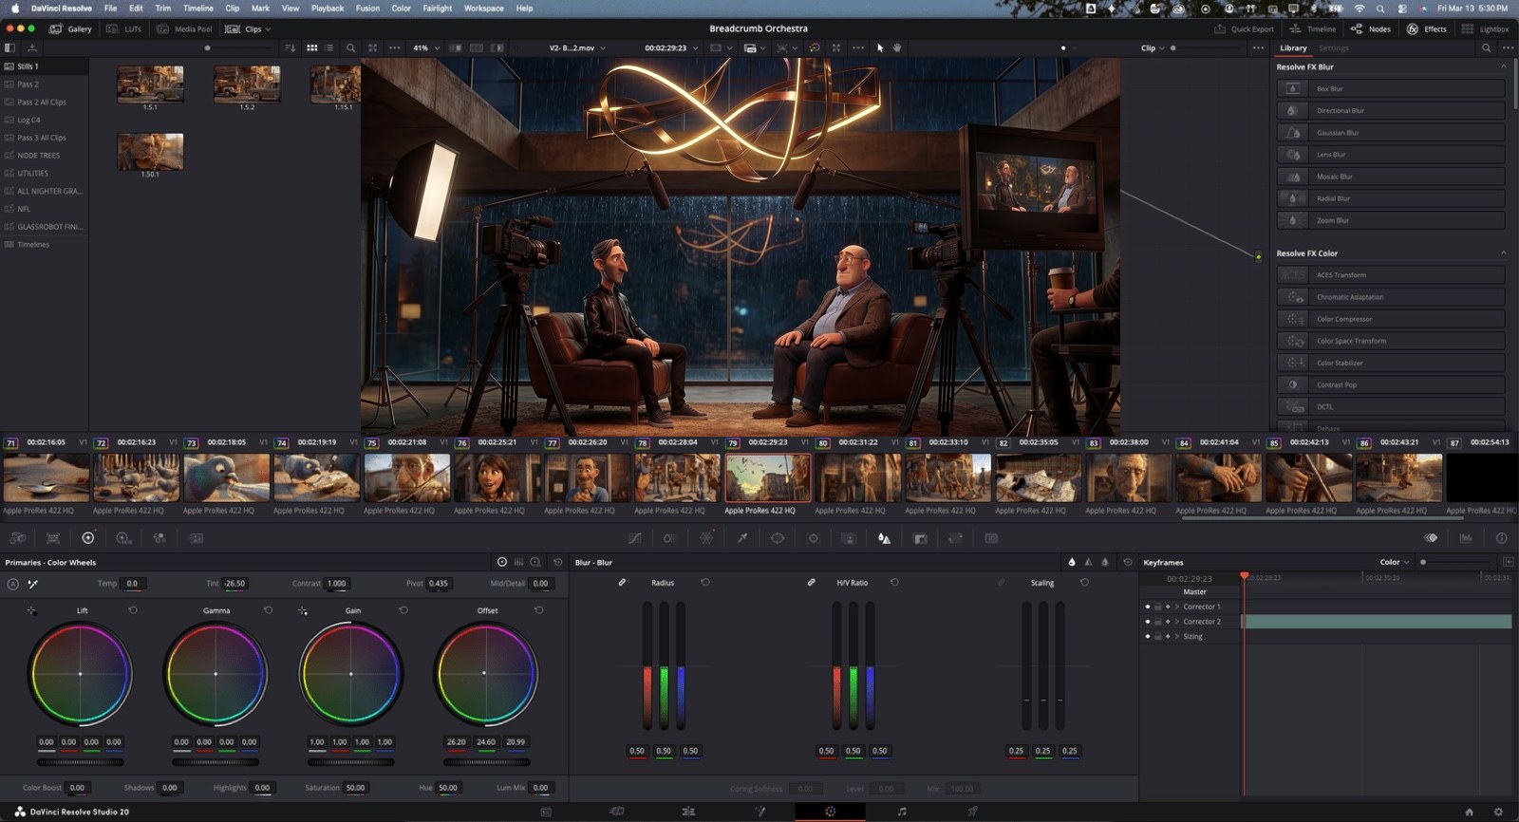Open the Fusion menu

367,8
